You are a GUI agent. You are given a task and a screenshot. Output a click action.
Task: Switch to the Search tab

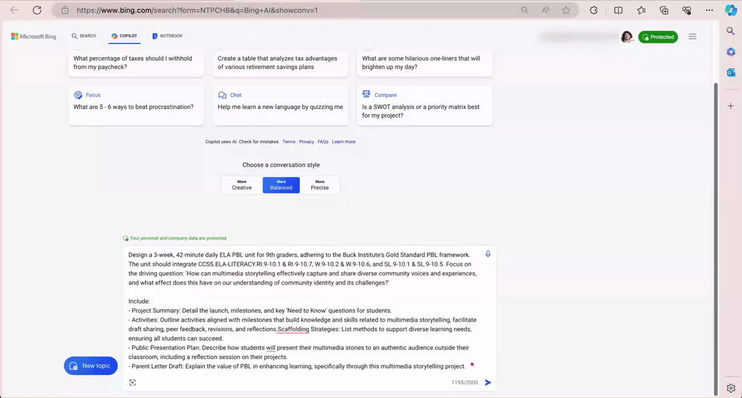(x=84, y=36)
